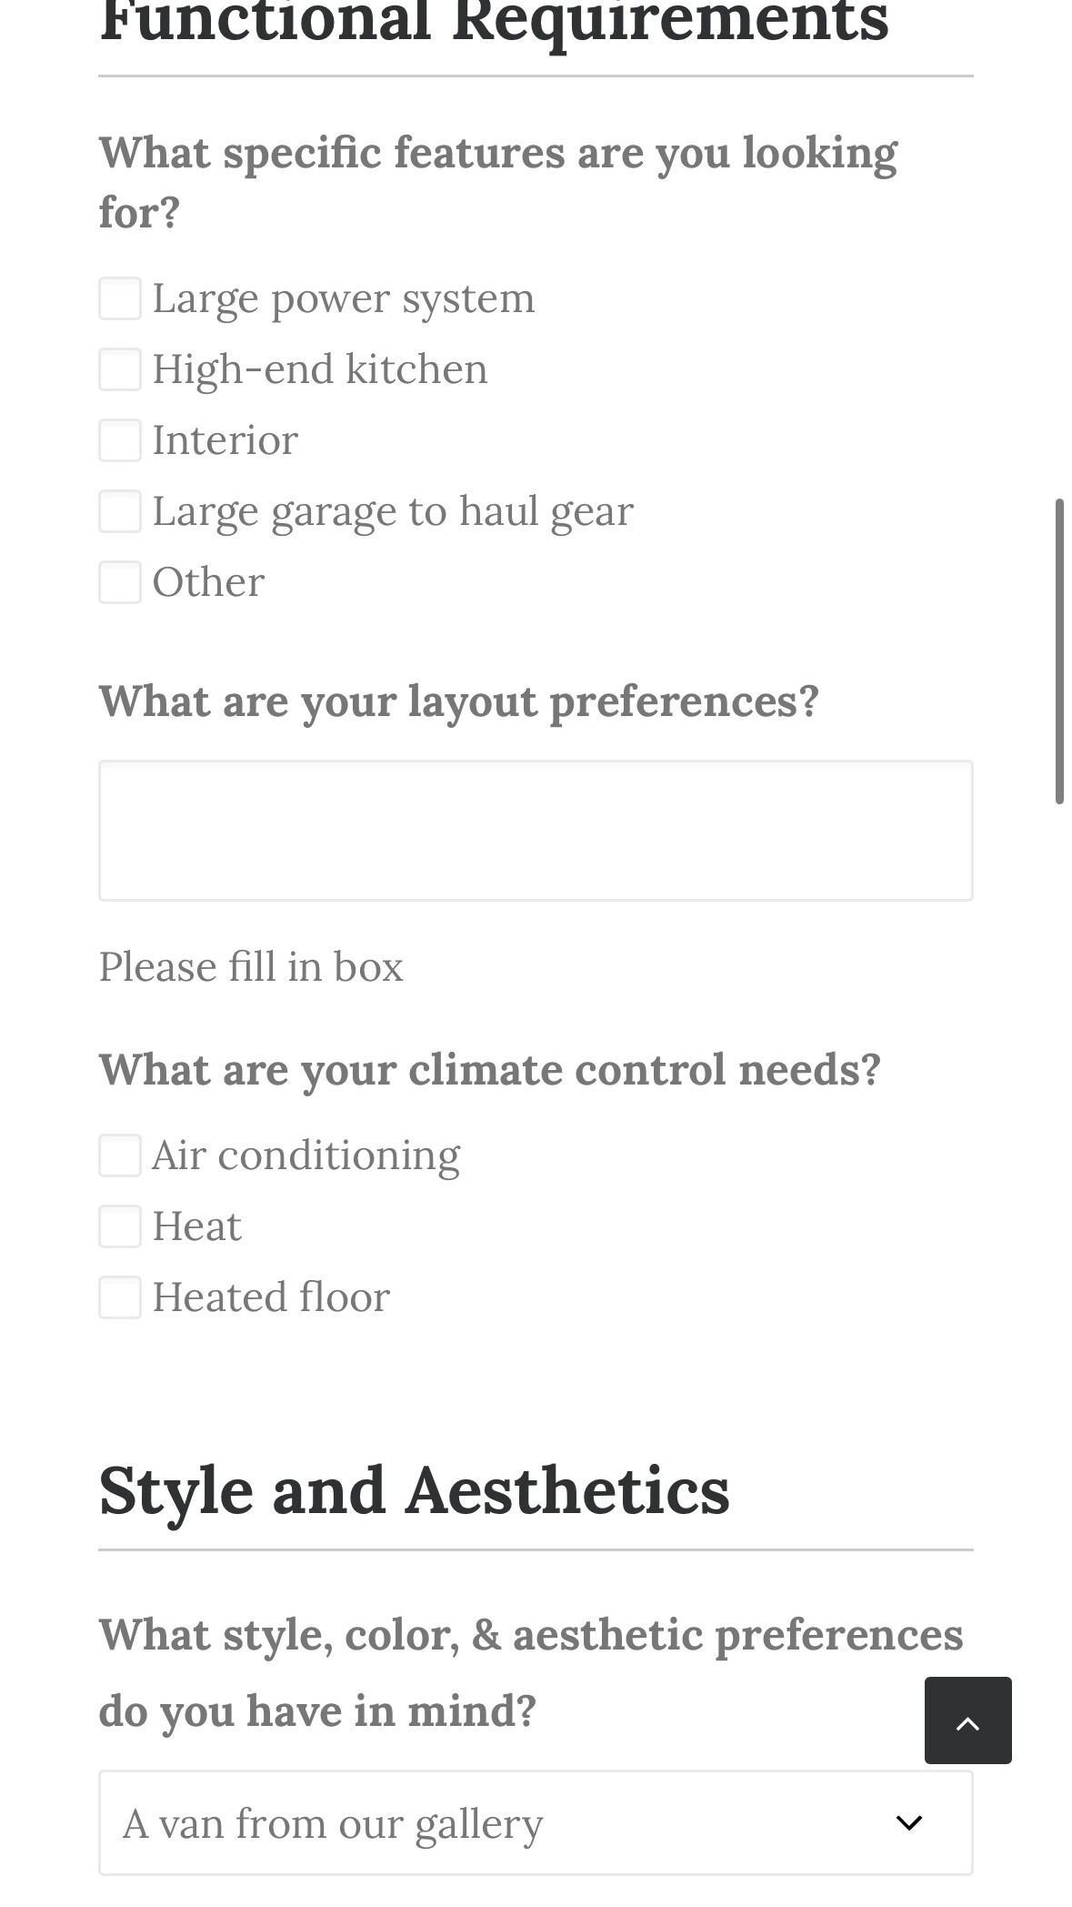Enable the Heated floor checkbox
The width and height of the screenshot is (1072, 1907).
click(120, 1297)
